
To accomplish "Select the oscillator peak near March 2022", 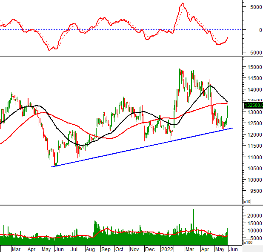I will pyautogui.click(x=182, y=4).
